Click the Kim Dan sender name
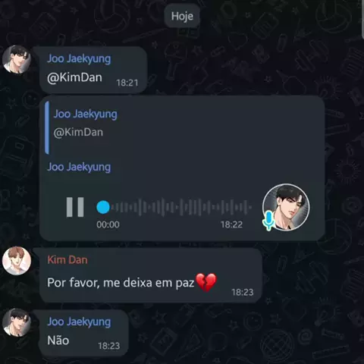Viewport: 364px width, 364px height. [67, 260]
